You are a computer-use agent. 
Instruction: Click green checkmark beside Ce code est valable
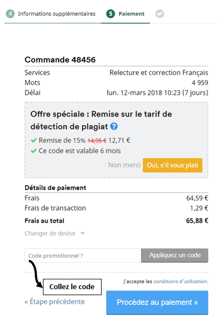click(34, 151)
